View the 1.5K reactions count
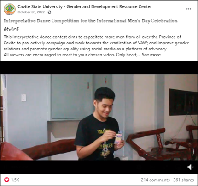The image size is (198, 186). [x=15, y=180]
